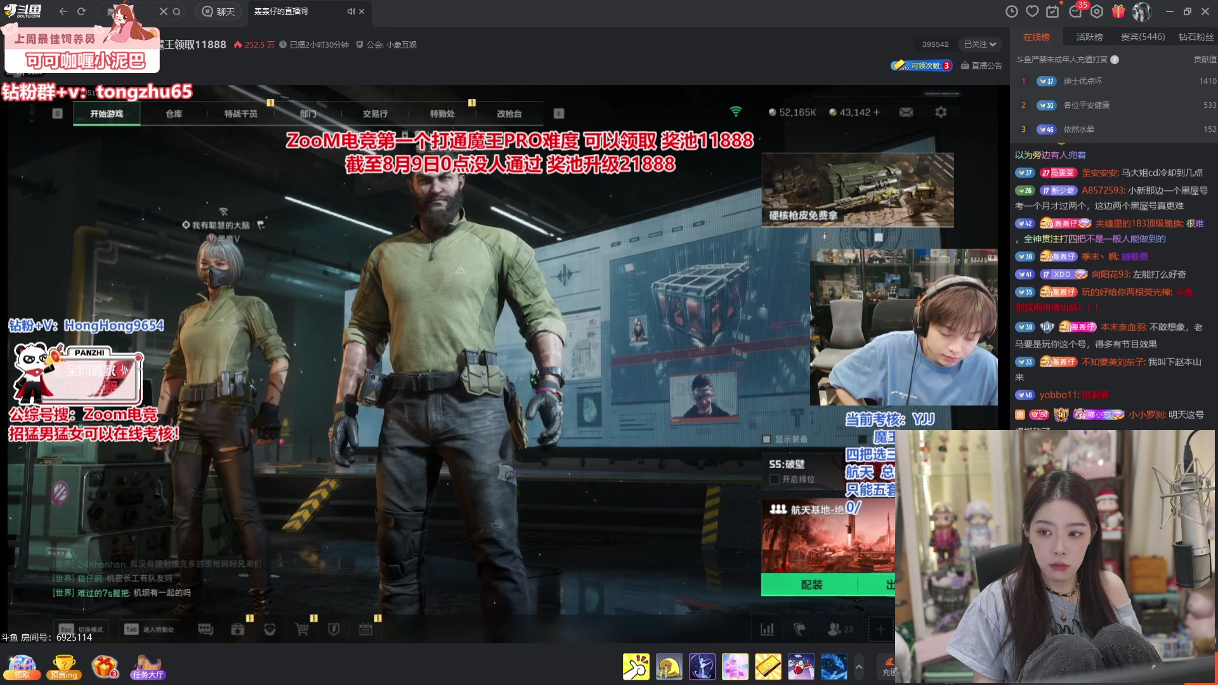Open the 预言ing trophy icon
The image size is (1218, 685).
63,667
